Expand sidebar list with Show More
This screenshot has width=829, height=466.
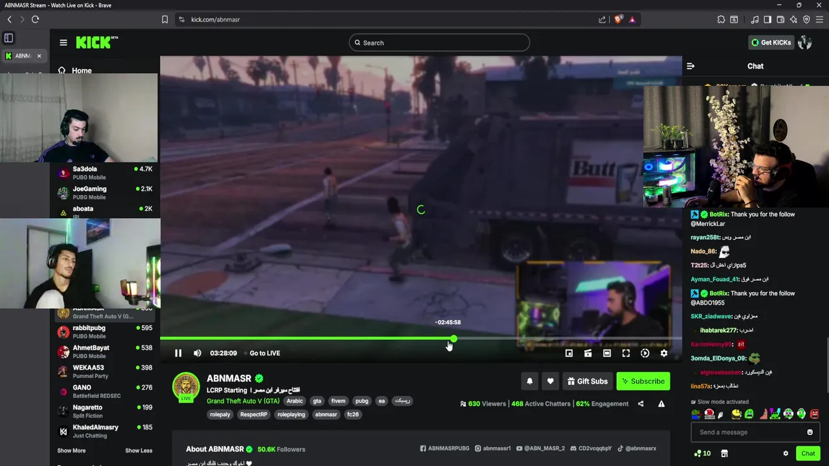[71, 450]
